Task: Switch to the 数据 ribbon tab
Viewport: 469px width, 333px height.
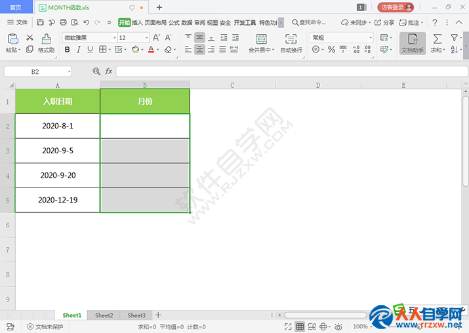Action: (187, 22)
